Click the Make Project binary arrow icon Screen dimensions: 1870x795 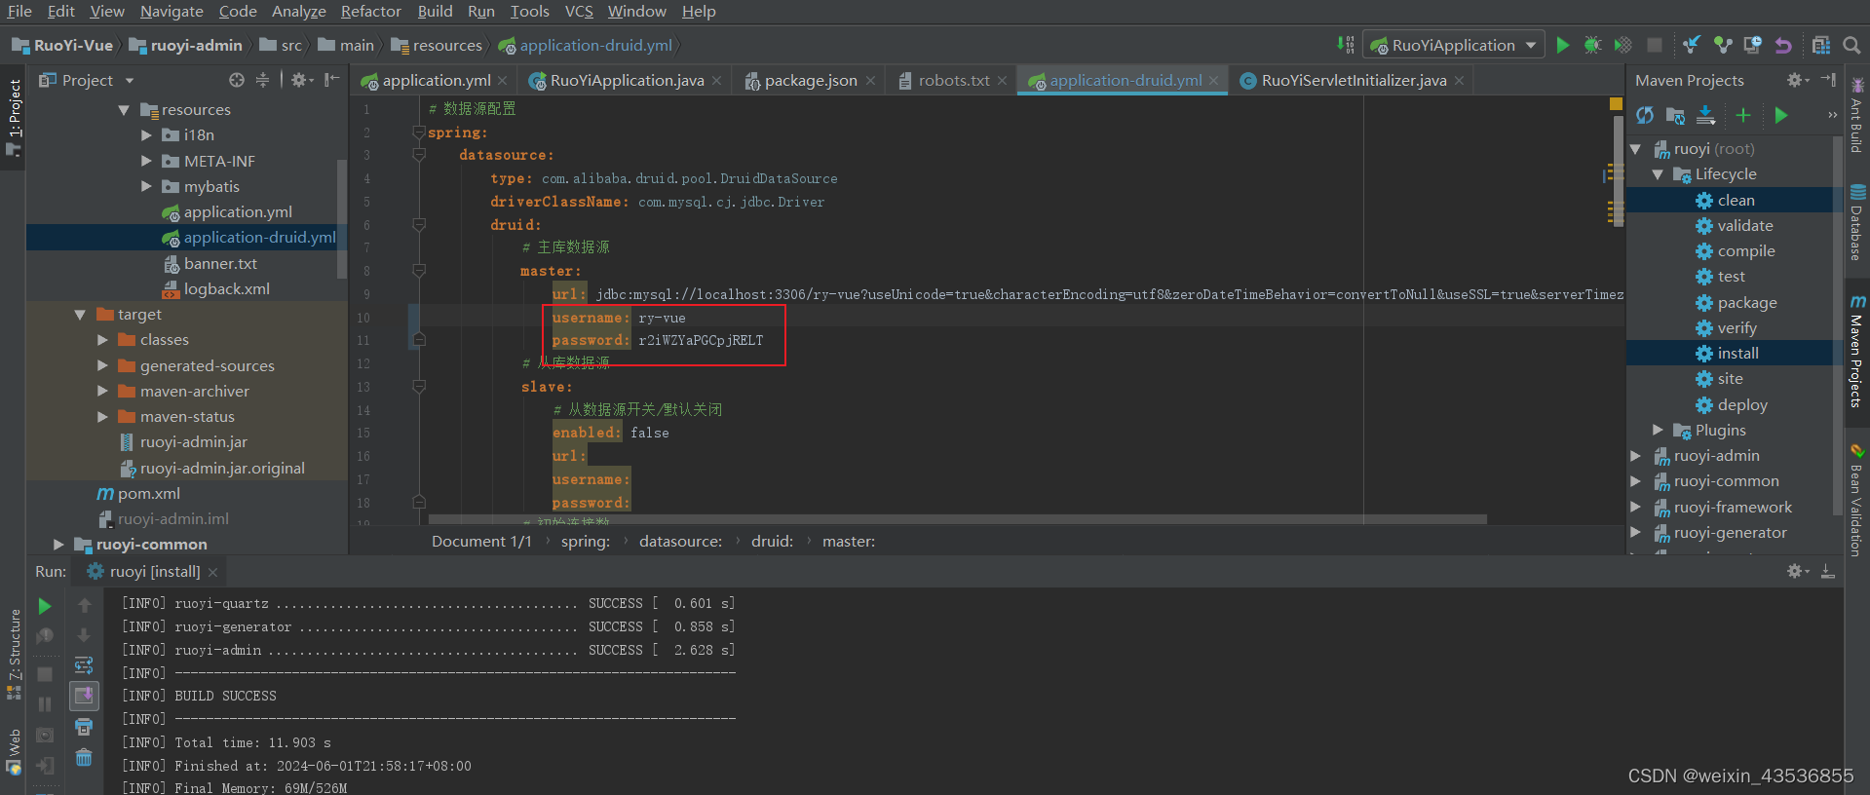1346,45
